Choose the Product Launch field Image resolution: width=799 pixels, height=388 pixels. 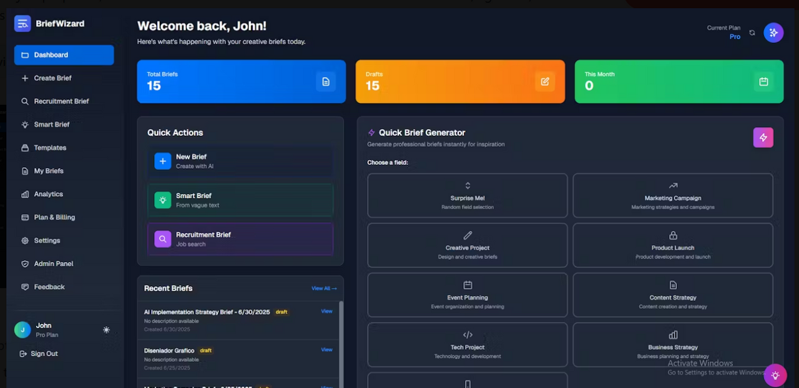[673, 245]
